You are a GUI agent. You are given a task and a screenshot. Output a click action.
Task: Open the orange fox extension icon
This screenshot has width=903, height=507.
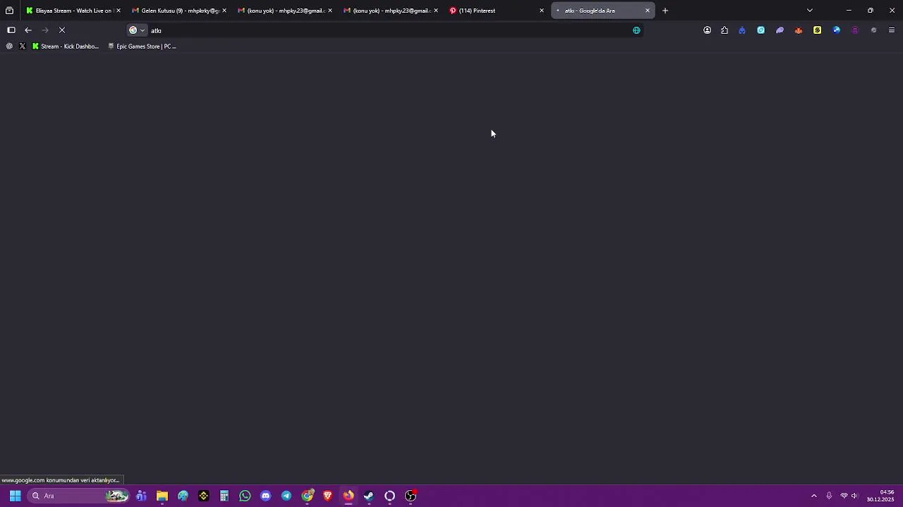[799, 30]
